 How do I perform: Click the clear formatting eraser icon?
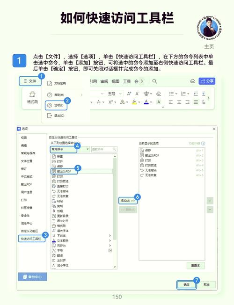click(x=159, y=94)
